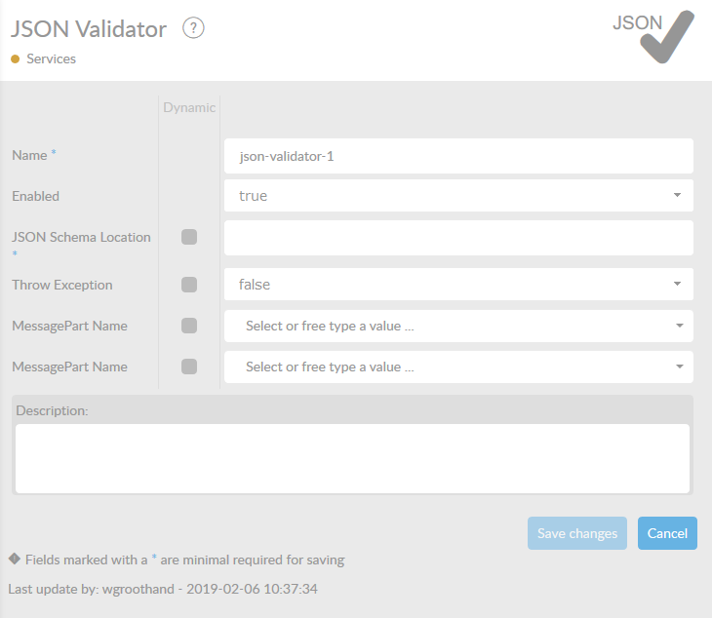Click the JSON Validator title heading
712x618 pixels.
(89, 29)
